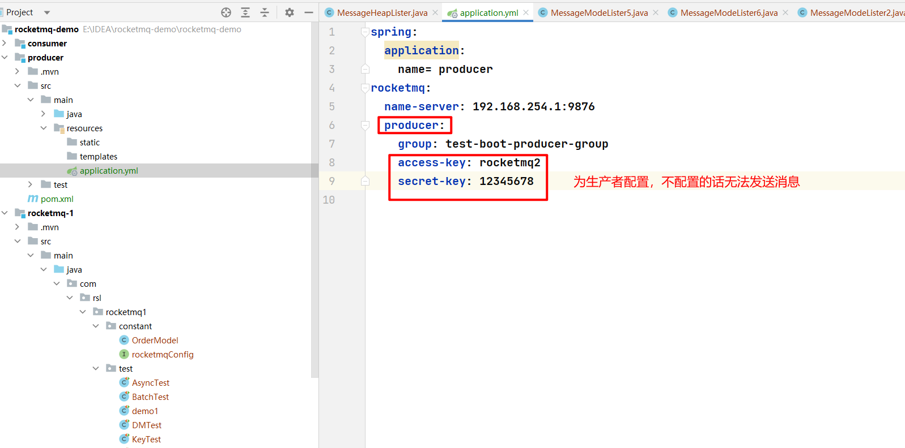Click the access-key value rocketmq2
Image resolution: width=905 pixels, height=448 pixels.
click(x=510, y=162)
